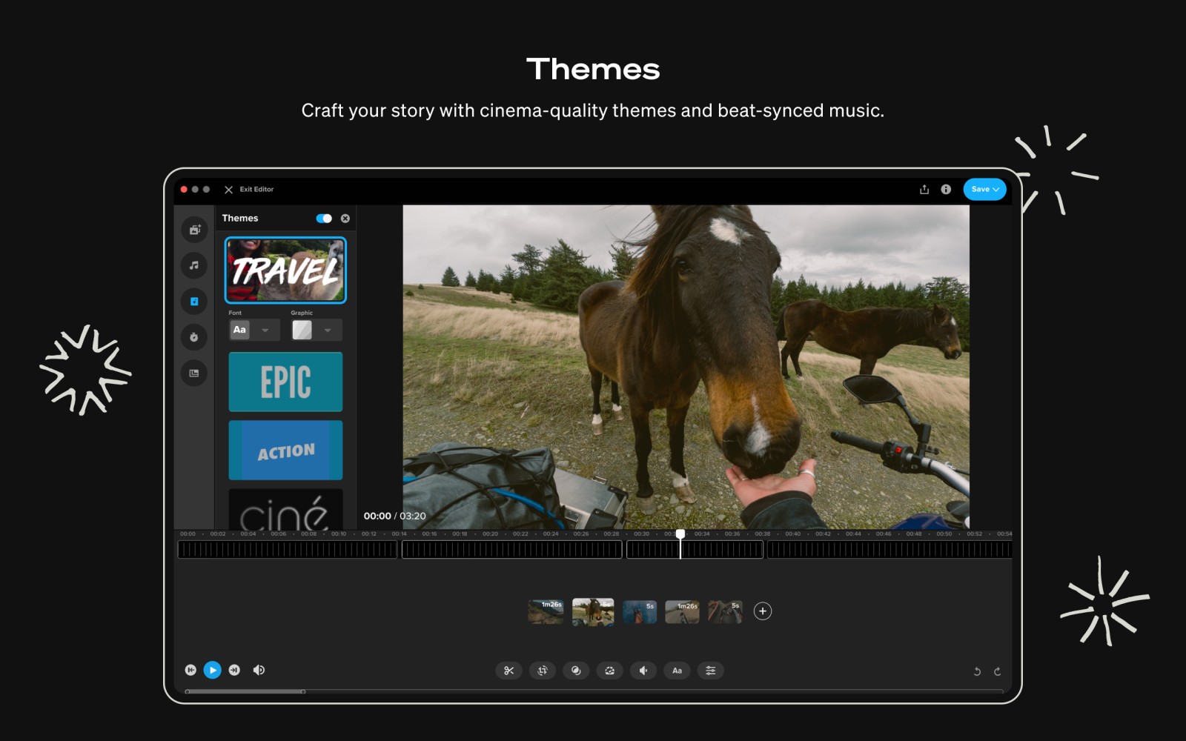Open the media/add clips panel icon

(194, 230)
